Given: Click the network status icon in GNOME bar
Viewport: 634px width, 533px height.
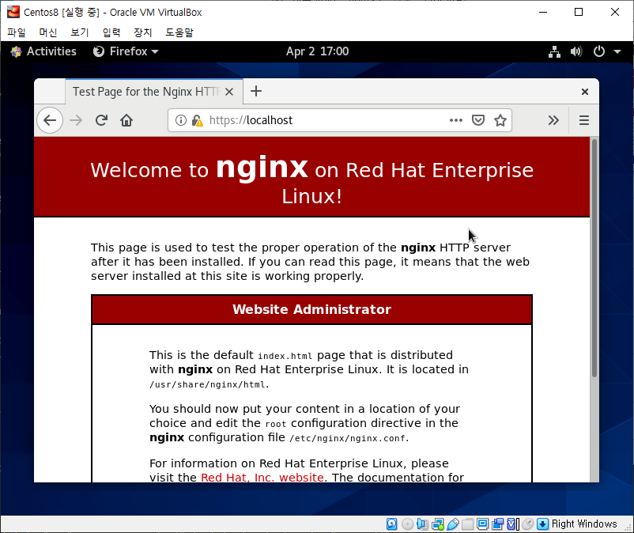Looking at the screenshot, I should (554, 51).
